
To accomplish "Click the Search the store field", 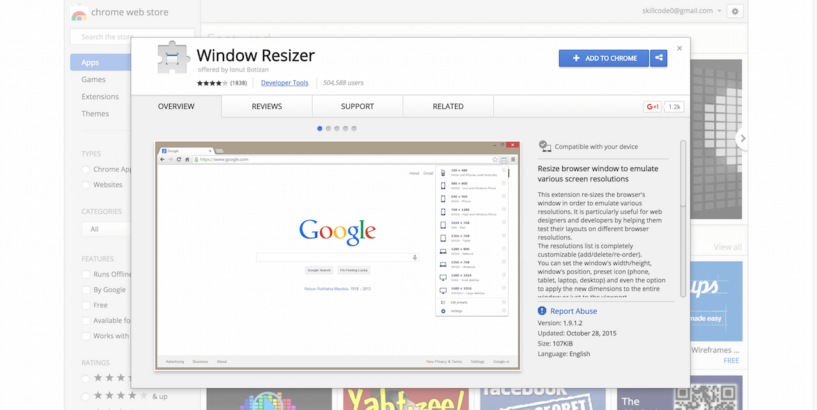I will [x=132, y=37].
